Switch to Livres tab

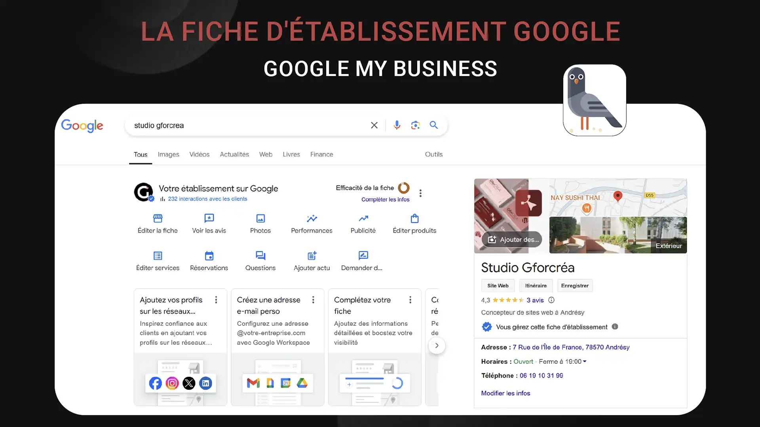[291, 155]
